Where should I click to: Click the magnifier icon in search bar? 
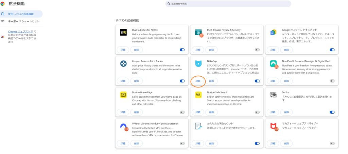169,4
